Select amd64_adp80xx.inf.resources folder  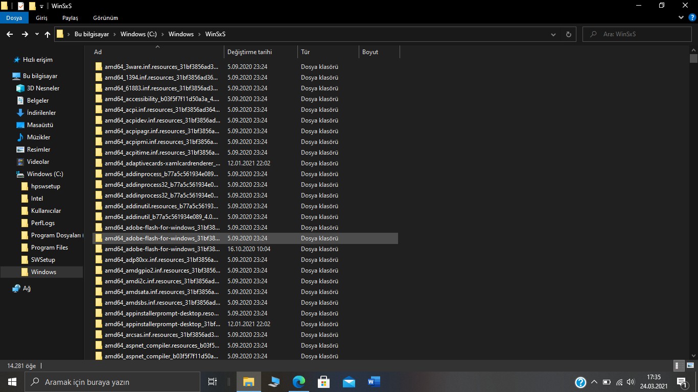[x=245, y=260]
